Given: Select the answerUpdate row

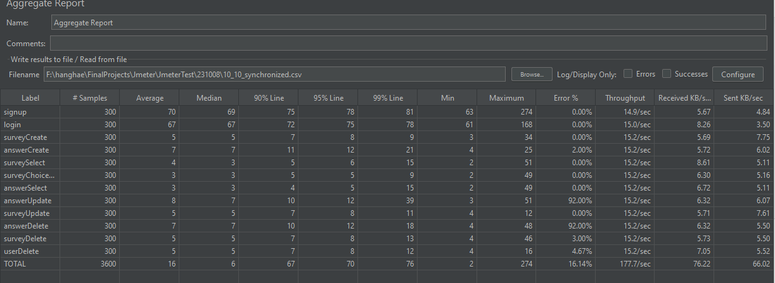Looking at the screenshot, I should [x=387, y=201].
